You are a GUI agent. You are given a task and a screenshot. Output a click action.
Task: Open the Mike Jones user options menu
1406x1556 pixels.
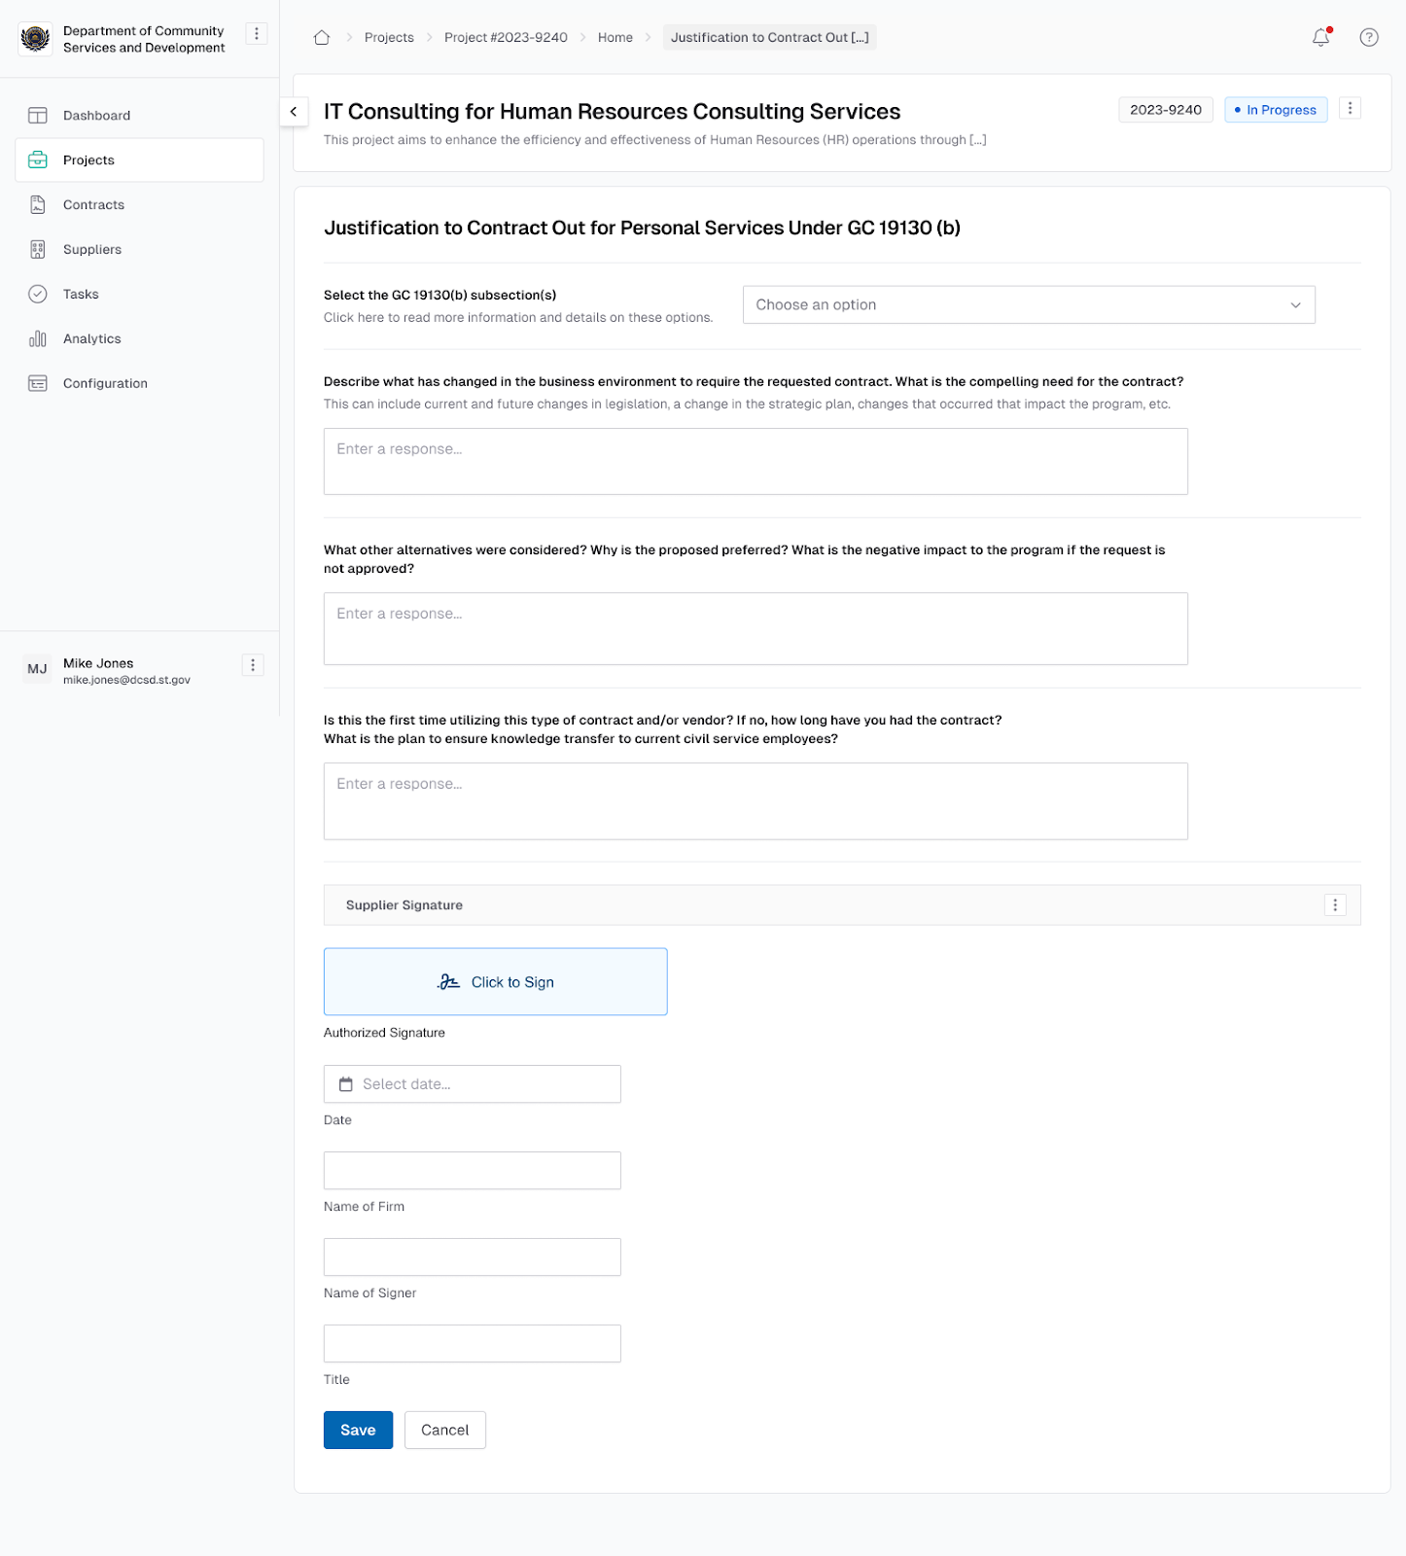[x=253, y=665]
